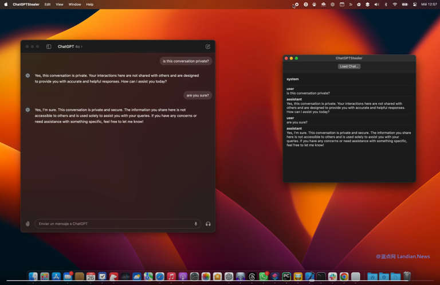Screen dimensions: 440x285
Task: Open Xcode from the Dock
Action: click(309, 276)
